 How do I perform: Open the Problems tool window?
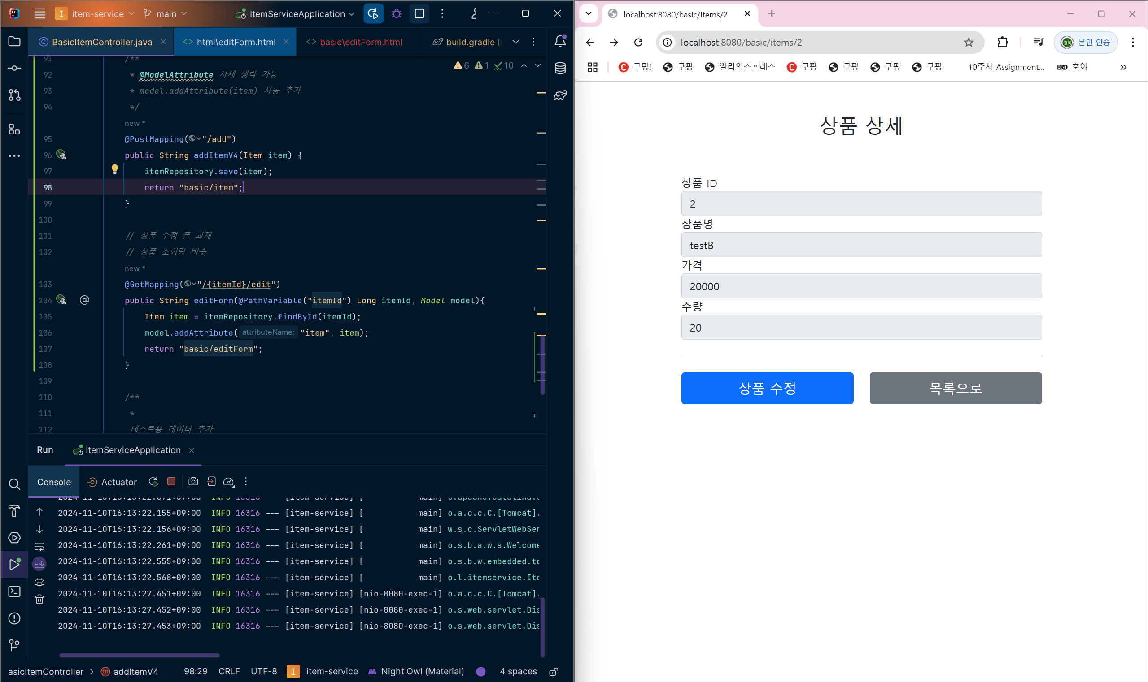(14, 618)
